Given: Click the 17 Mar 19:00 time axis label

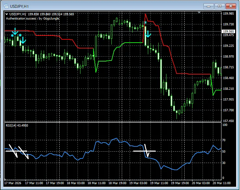Looking at the screenshot, I should (x=55, y=183).
